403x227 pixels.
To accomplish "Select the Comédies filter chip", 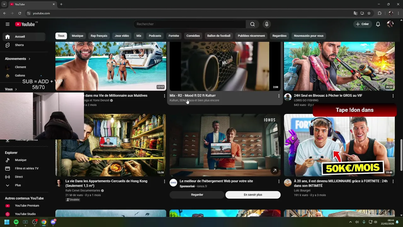I will [x=193, y=36].
